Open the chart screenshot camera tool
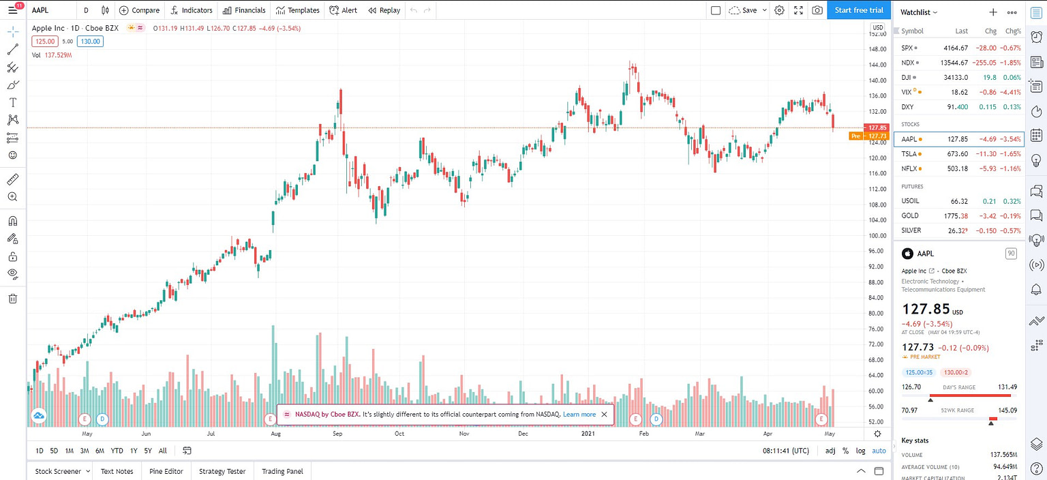Viewport: 1047px width, 480px height. pyautogui.click(x=817, y=10)
